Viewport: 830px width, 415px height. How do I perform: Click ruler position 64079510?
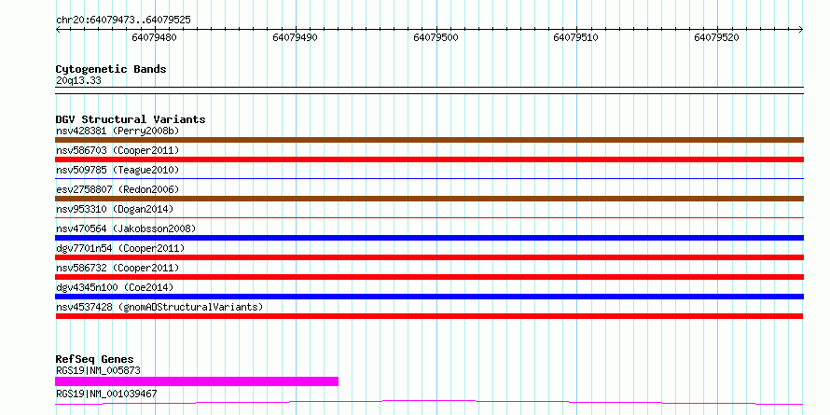pyautogui.click(x=576, y=37)
